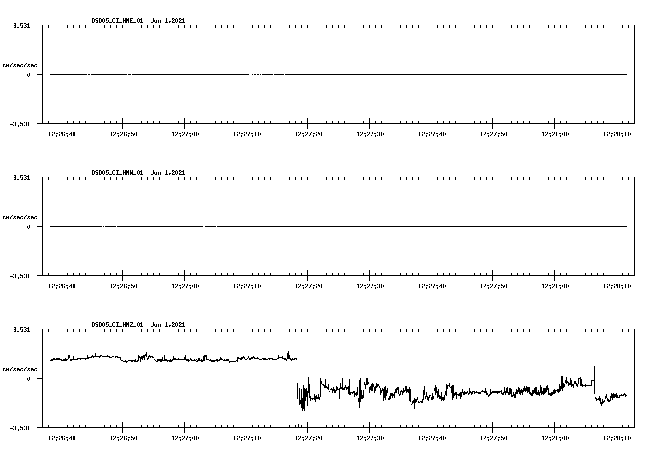Click 12:27:50 label on HNZ plot axis
670x456 pixels.
click(x=493, y=438)
